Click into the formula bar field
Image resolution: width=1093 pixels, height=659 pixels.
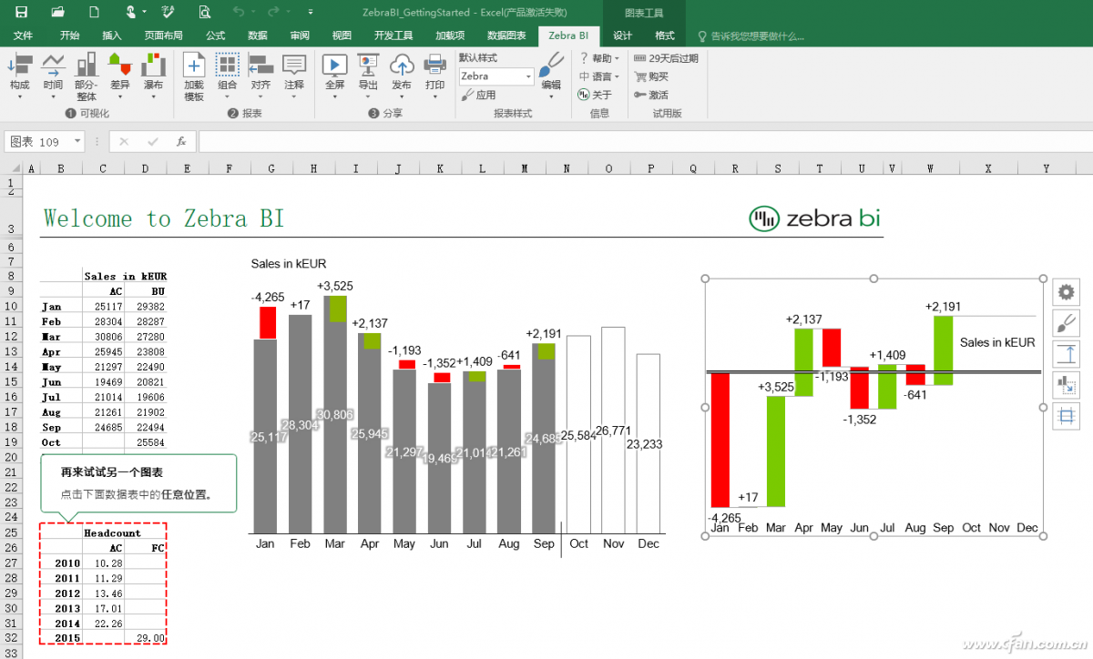tap(645, 142)
